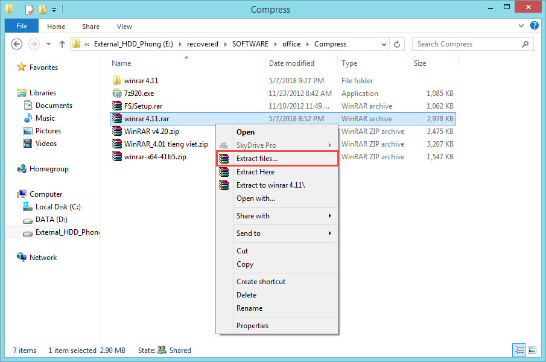Open the Help question mark icon
Viewport: 546px width, 362px height.
coord(534,25)
